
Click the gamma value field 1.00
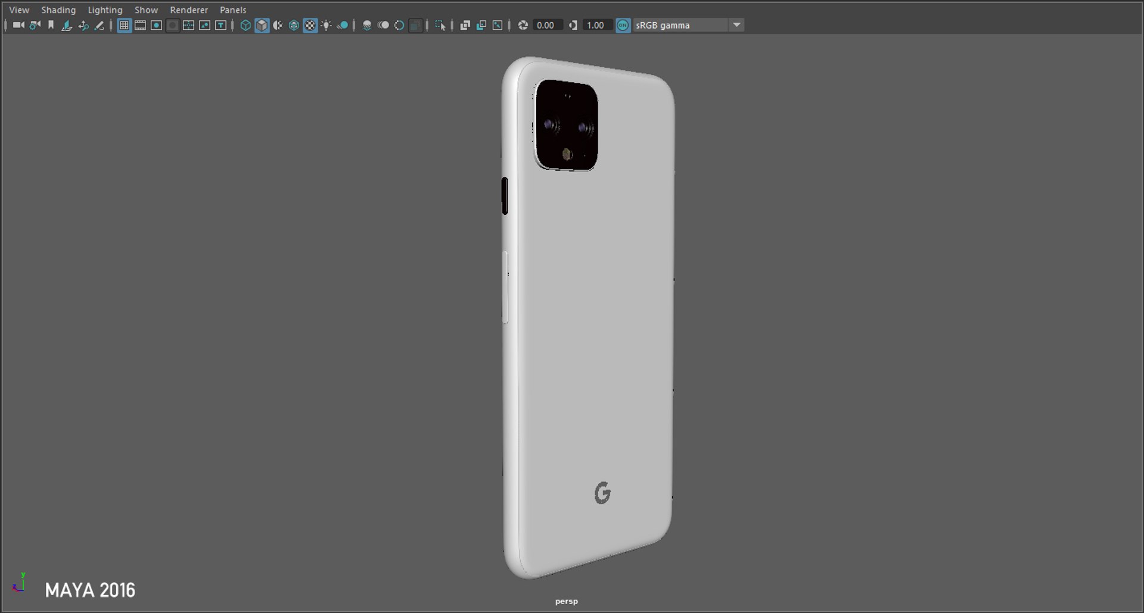point(598,25)
